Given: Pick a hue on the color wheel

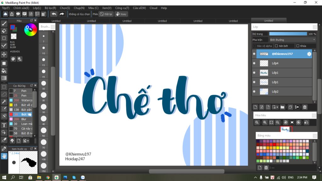Looking at the screenshot, I should (x=31, y=30).
